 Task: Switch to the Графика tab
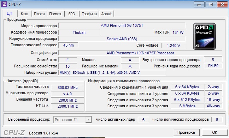pyautogui.click(x=89, y=14)
